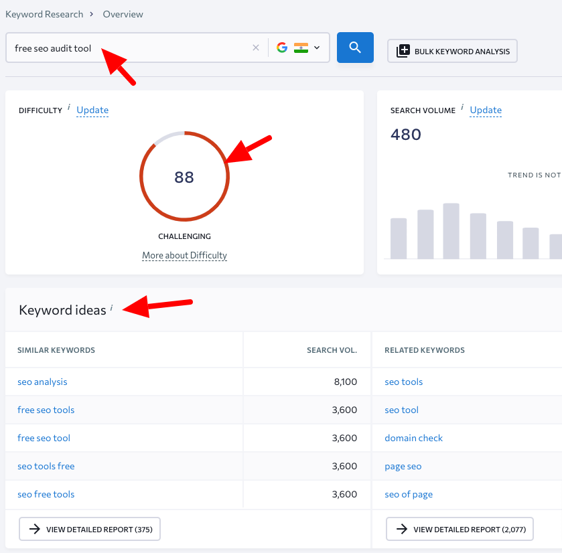
Task: Open the 'seo analysis' keyword
Action: (42, 382)
